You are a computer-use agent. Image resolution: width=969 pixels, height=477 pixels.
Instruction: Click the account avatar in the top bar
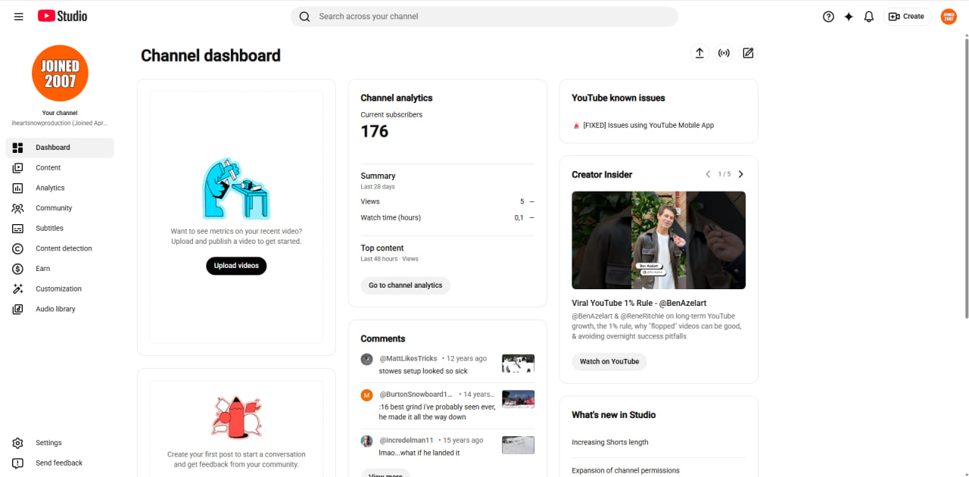click(949, 17)
